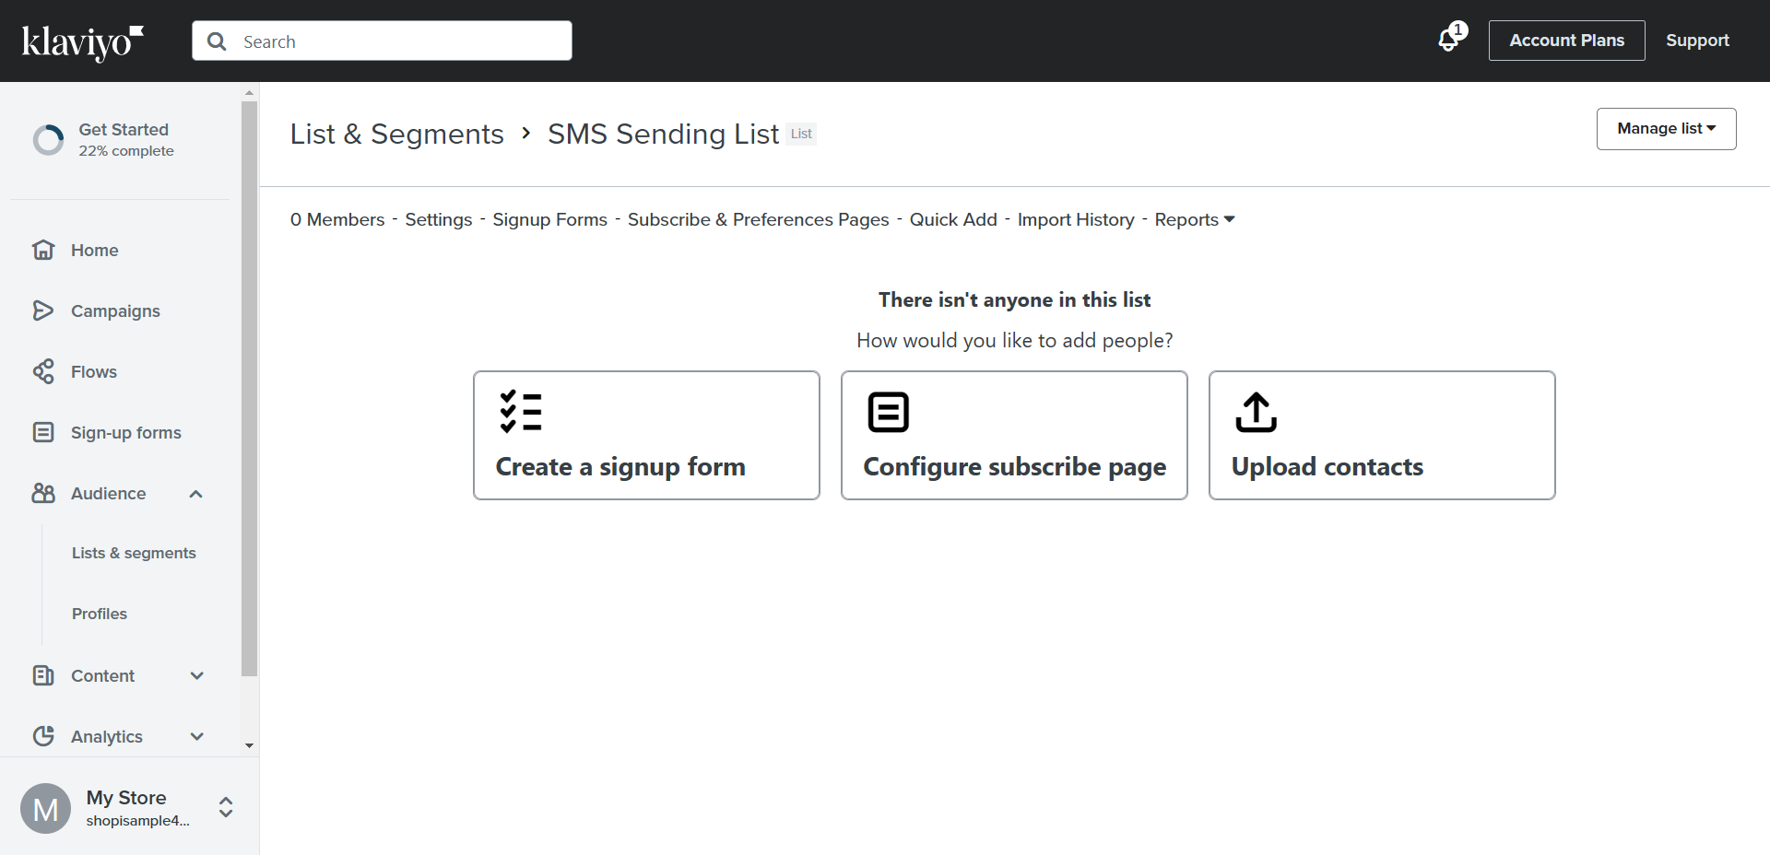Click the Account Plans button
Screen dimensions: 1770x855
[x=1566, y=41]
